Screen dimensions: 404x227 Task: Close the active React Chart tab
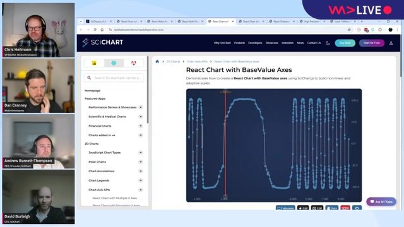233,21
